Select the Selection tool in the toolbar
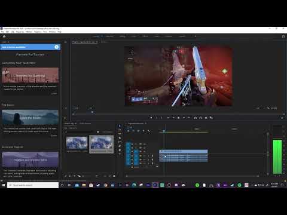The width and height of the screenshot is (287, 215). point(120,126)
